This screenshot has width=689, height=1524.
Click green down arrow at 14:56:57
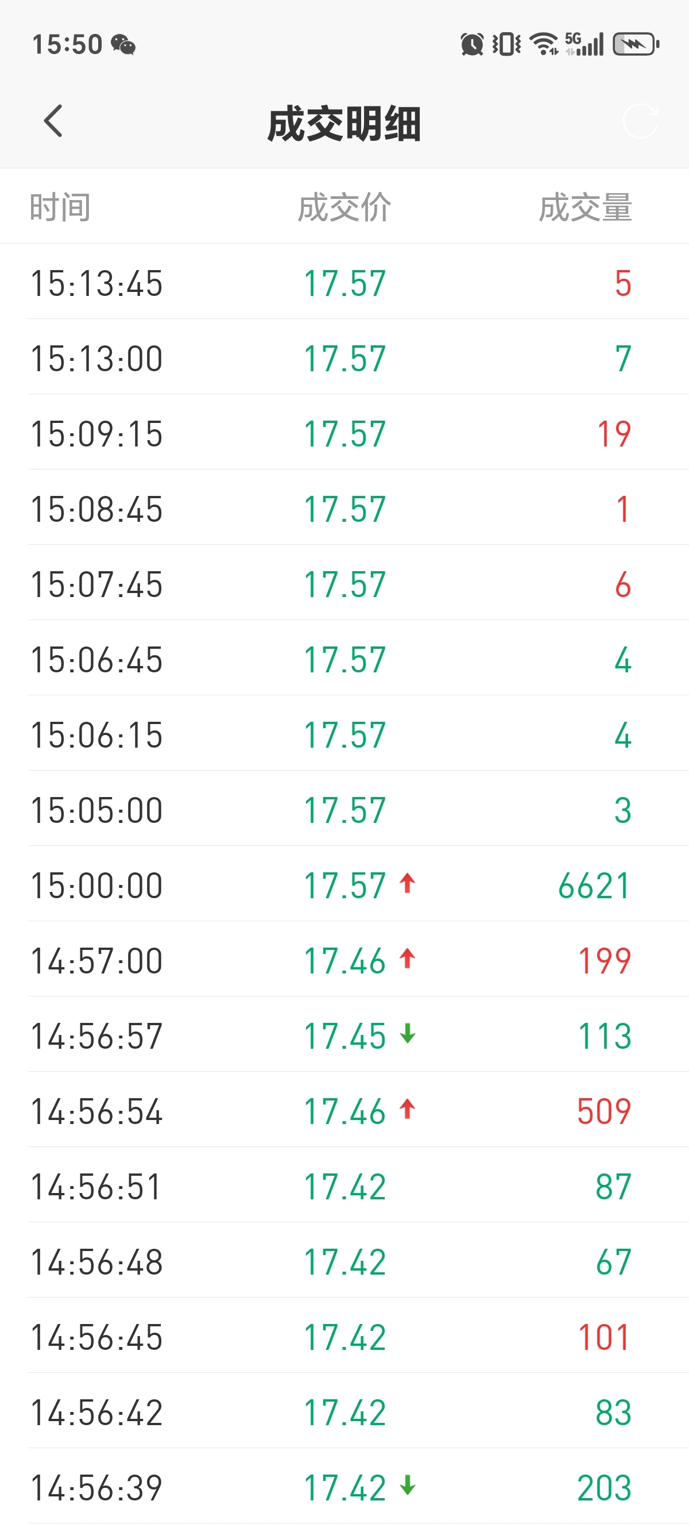(407, 1034)
